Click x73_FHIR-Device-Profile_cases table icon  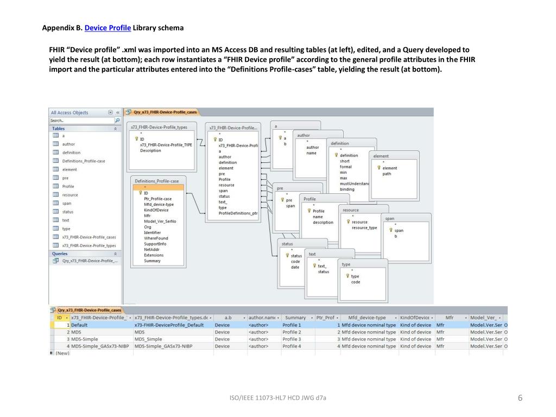56,237
